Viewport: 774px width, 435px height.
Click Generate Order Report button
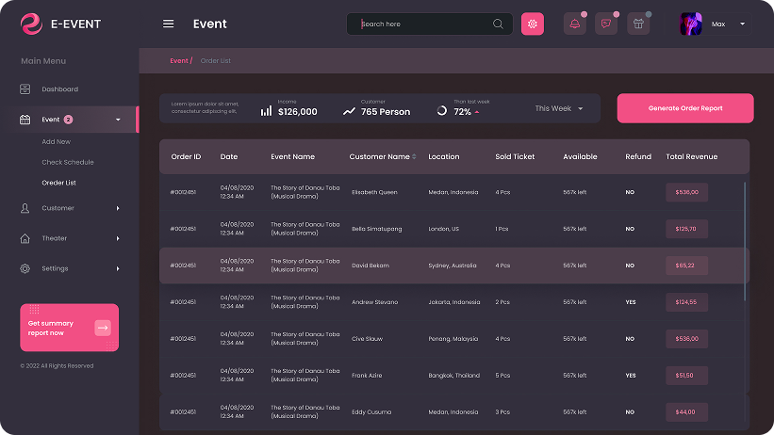click(x=685, y=108)
